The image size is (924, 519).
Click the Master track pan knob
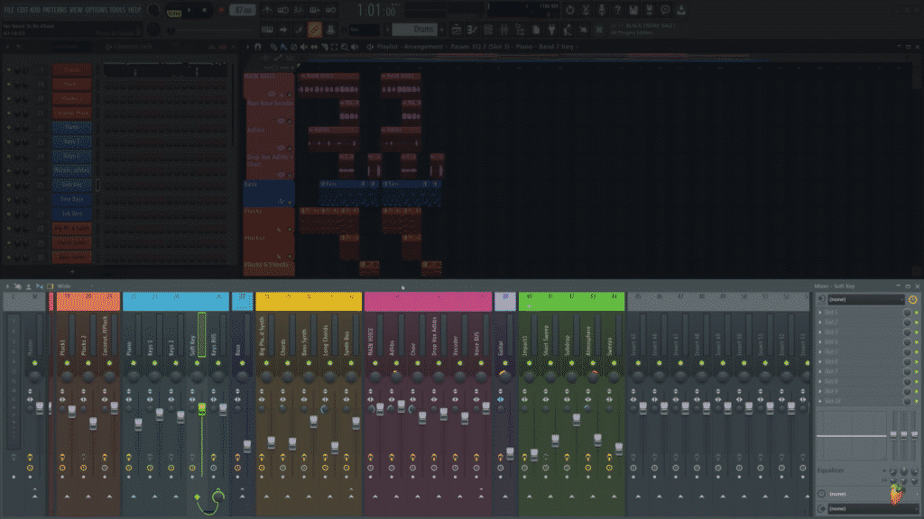click(33, 377)
